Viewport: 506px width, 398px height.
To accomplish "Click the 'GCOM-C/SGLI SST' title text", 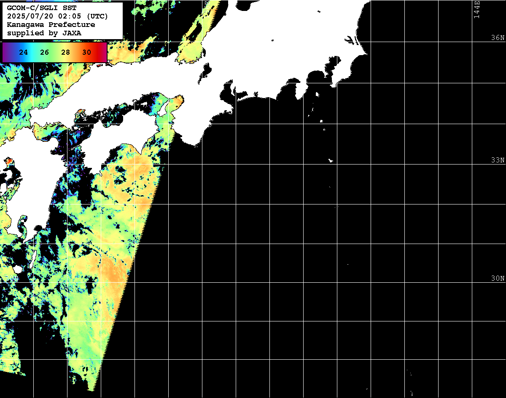I will tap(42, 8).
